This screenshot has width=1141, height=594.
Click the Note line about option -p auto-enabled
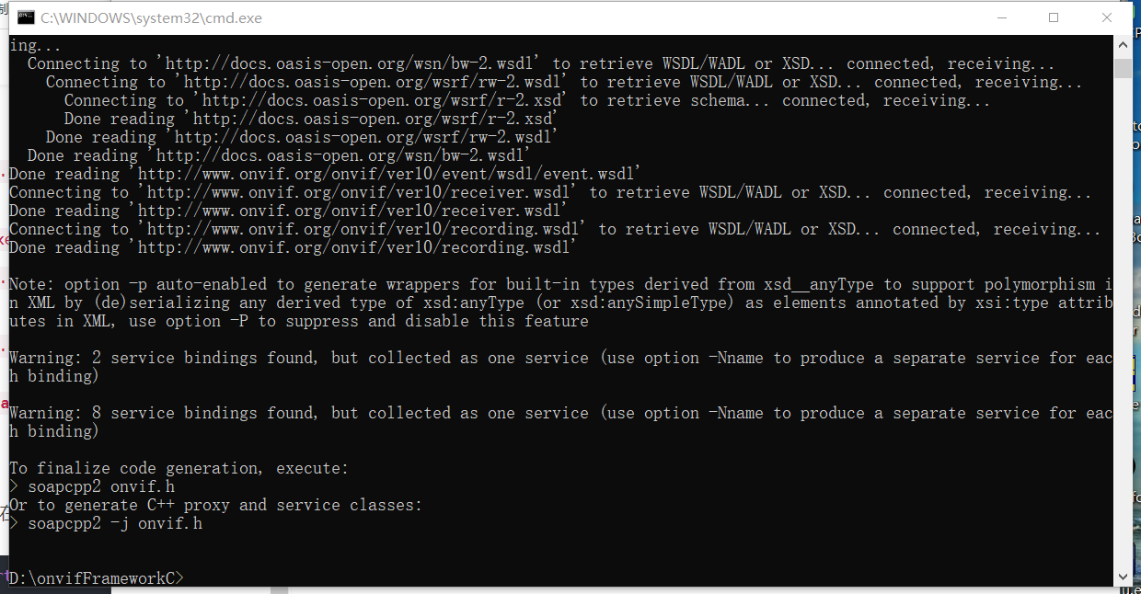368,283
